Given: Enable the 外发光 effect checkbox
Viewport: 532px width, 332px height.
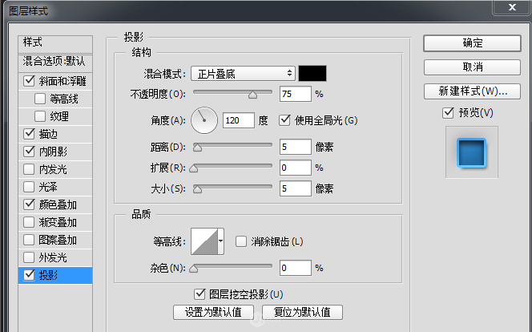Looking at the screenshot, I should click(x=29, y=257).
